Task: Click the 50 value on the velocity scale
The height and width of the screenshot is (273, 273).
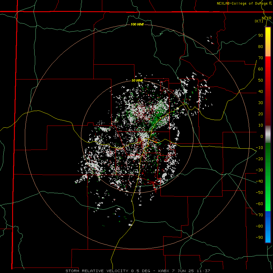Action: click(261, 80)
